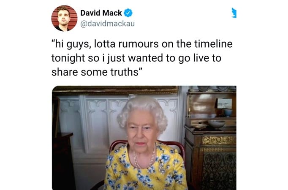288x190 pixels.
Task: Click the grey bowl on the cabinet
Action: pos(216,124)
